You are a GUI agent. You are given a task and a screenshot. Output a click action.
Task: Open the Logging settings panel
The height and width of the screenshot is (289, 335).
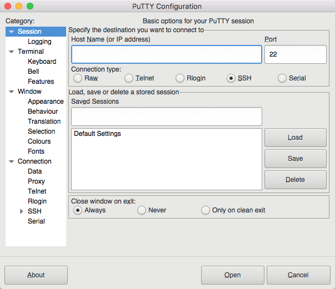pos(39,42)
